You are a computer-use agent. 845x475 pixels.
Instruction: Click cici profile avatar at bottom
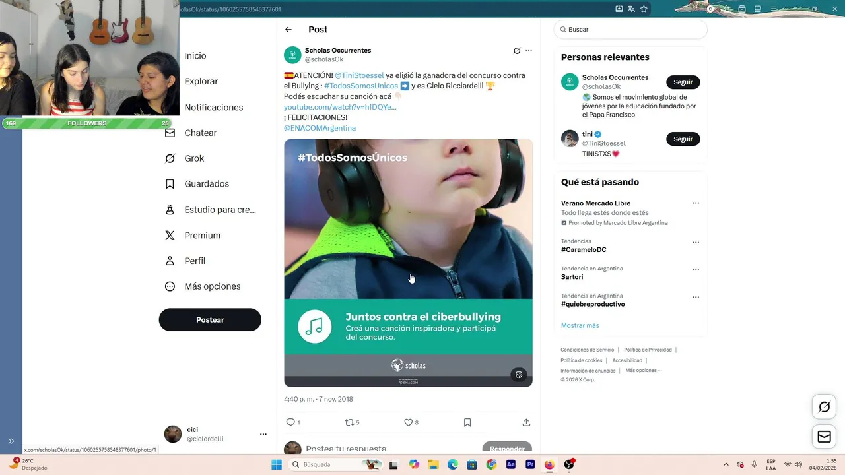click(173, 434)
